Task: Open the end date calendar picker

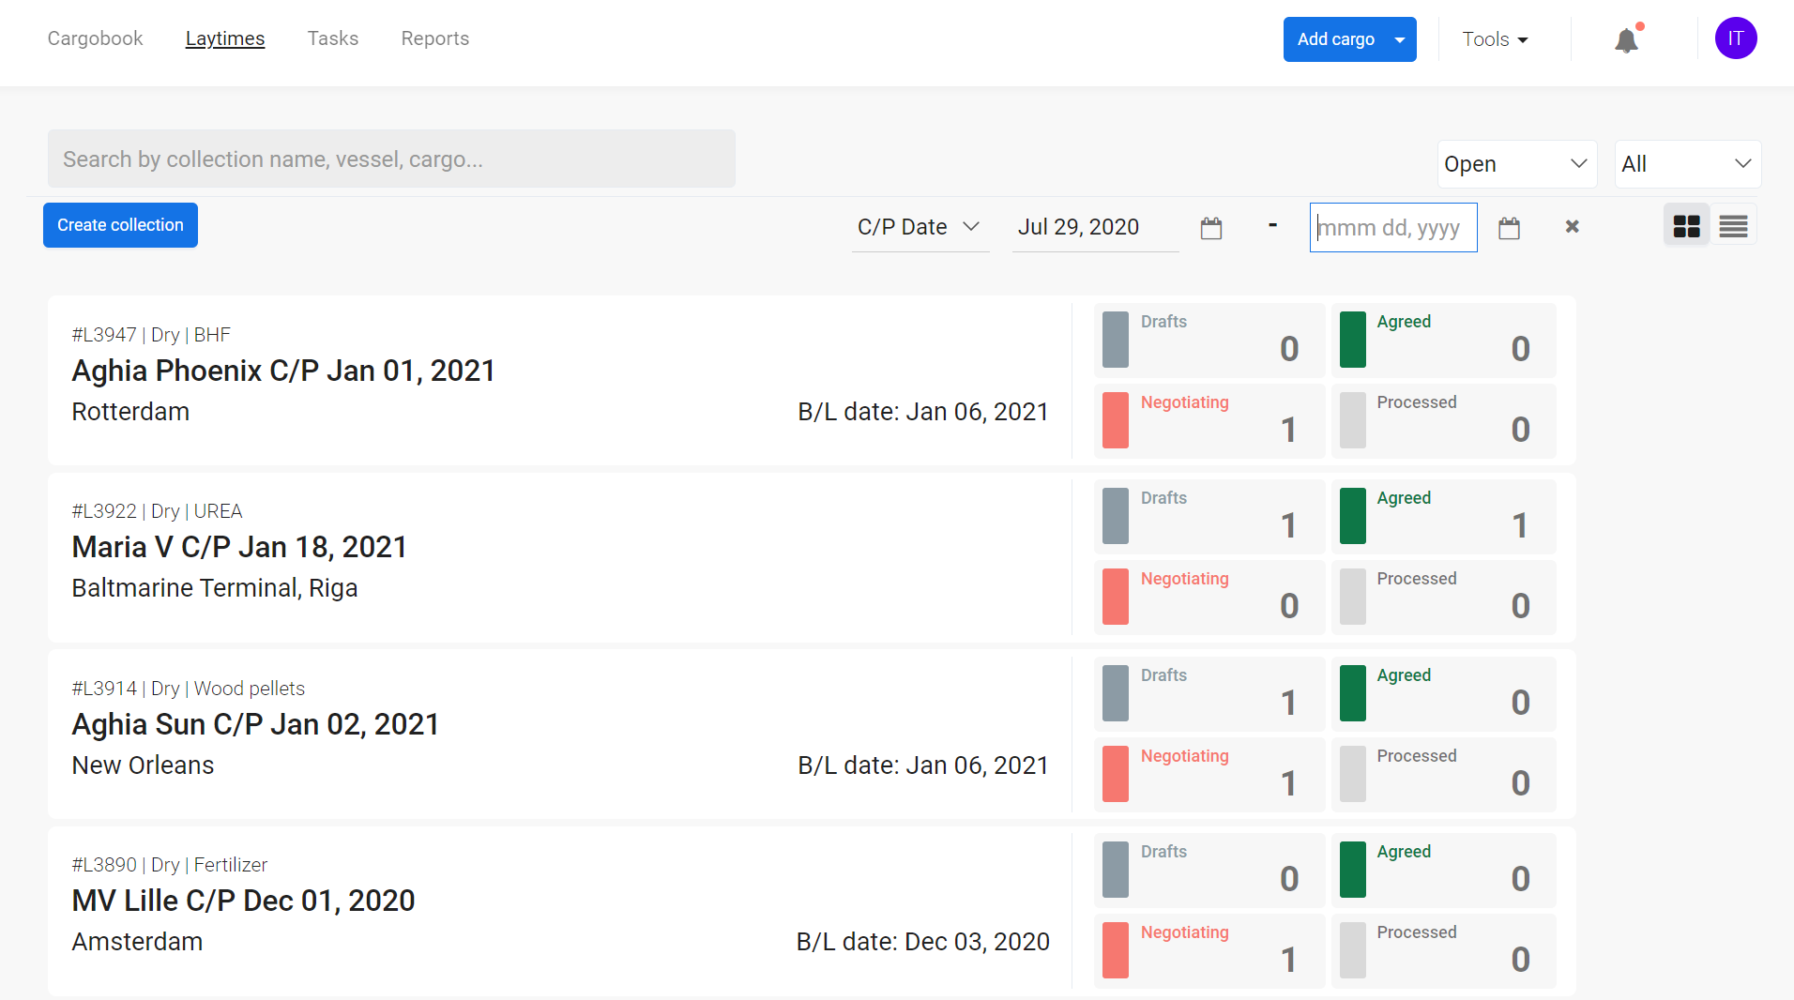Action: pyautogui.click(x=1509, y=228)
